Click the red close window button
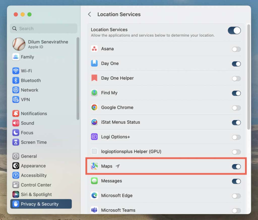This screenshot has width=258, height=220. coord(16,14)
